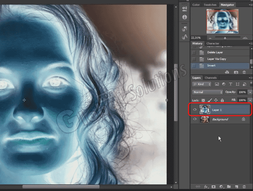This screenshot has width=253, height=191.
Task: Open the Info panel icon
Action: pyautogui.click(x=184, y=17)
